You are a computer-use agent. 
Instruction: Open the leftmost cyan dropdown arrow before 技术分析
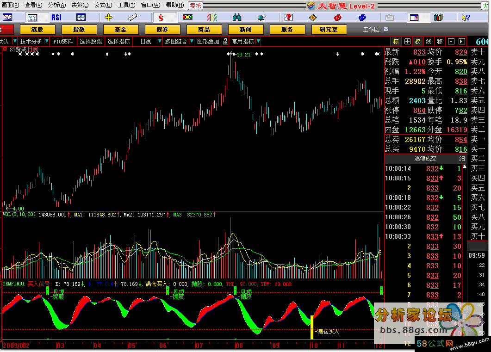coord(14,41)
